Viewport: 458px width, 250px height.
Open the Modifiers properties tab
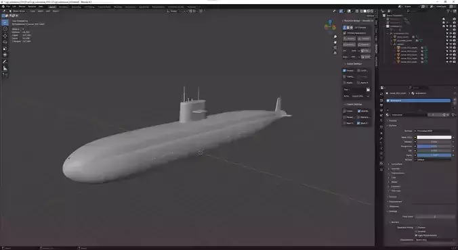[381, 139]
